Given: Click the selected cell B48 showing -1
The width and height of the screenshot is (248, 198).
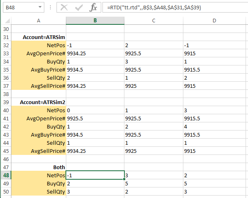Looking at the screenshot, I should [x=95, y=175].
